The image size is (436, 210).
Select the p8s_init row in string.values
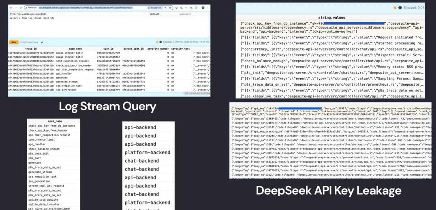[x=332, y=73]
